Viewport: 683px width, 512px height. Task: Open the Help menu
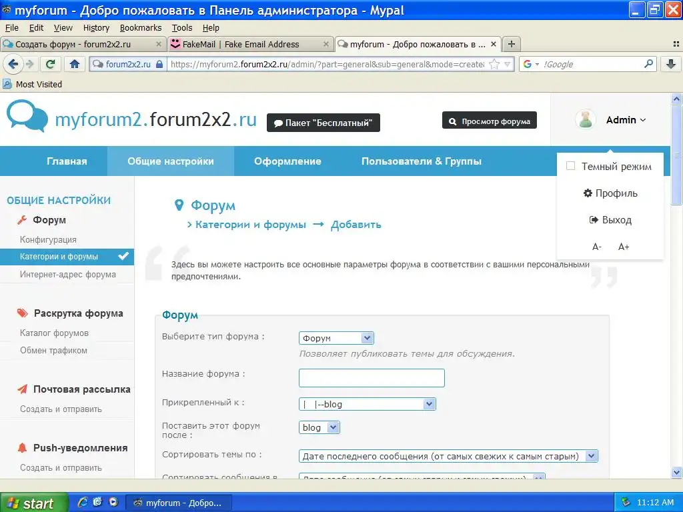[211, 28]
